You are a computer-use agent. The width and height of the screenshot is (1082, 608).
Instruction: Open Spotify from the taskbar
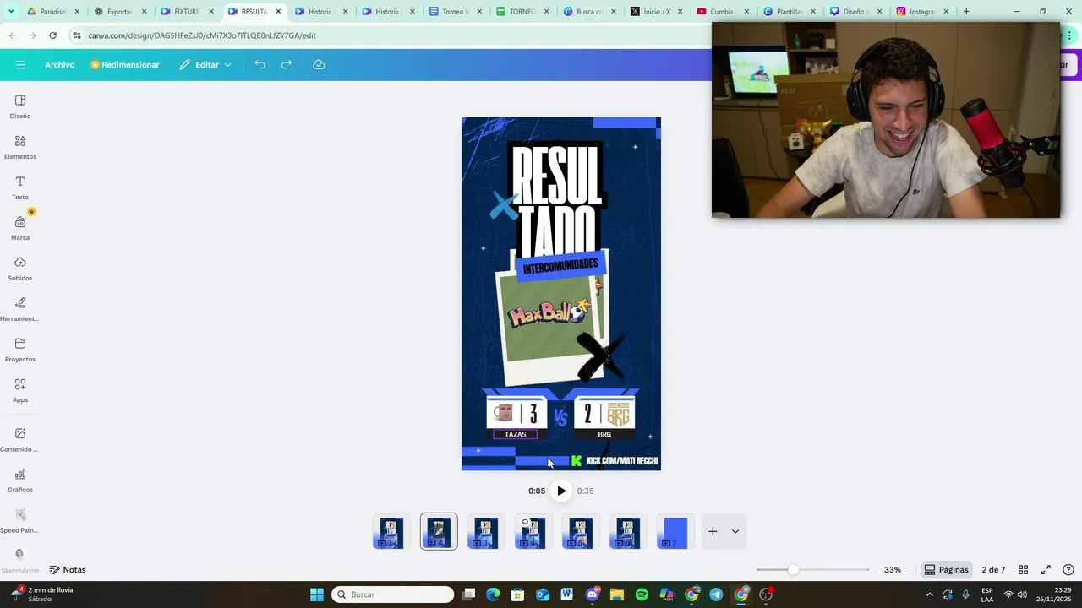(x=642, y=594)
